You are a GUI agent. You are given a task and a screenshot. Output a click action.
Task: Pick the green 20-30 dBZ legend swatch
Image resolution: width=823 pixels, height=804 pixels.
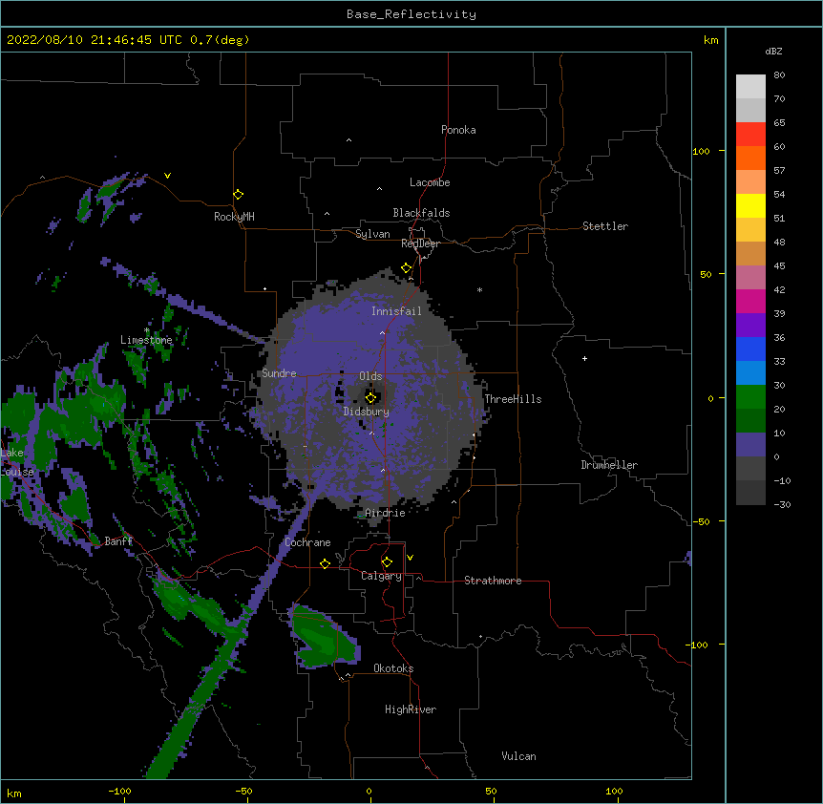[750, 397]
